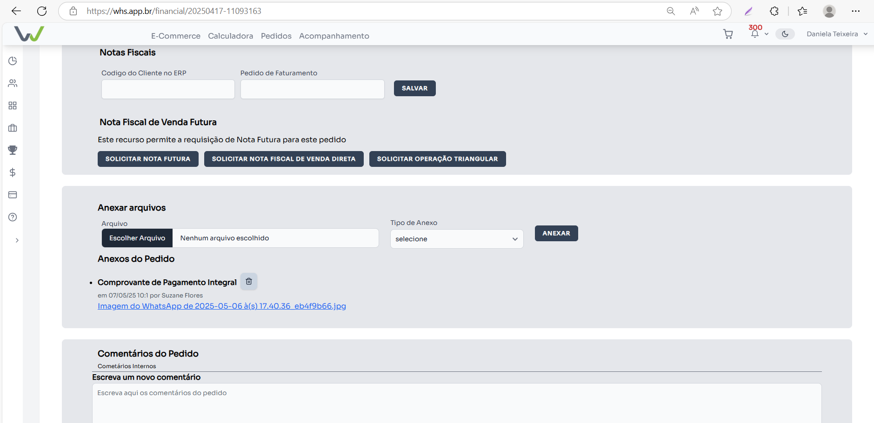Delete the Comprovante de Pagamento Integral attachment
This screenshot has width=874, height=423.
pyautogui.click(x=249, y=281)
